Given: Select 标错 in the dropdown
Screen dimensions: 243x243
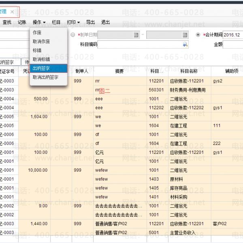Looking at the screenshot, I should [x=37, y=50].
